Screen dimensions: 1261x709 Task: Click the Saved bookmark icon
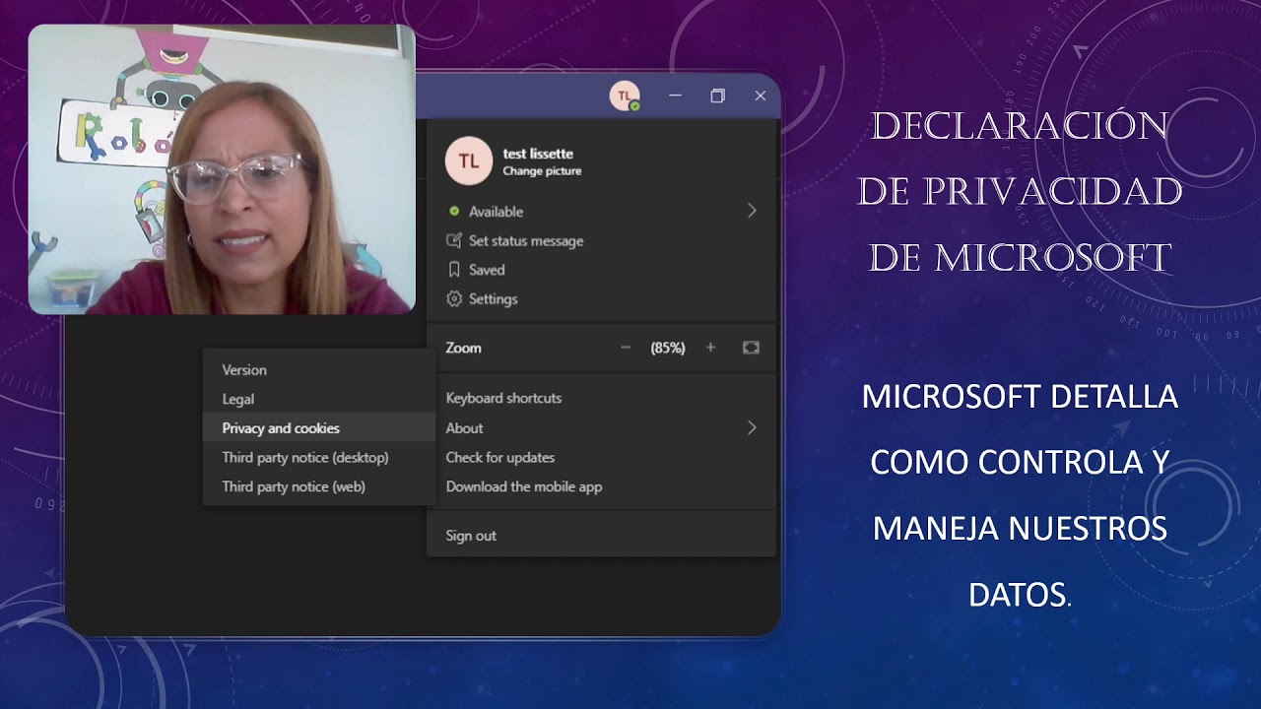point(454,269)
